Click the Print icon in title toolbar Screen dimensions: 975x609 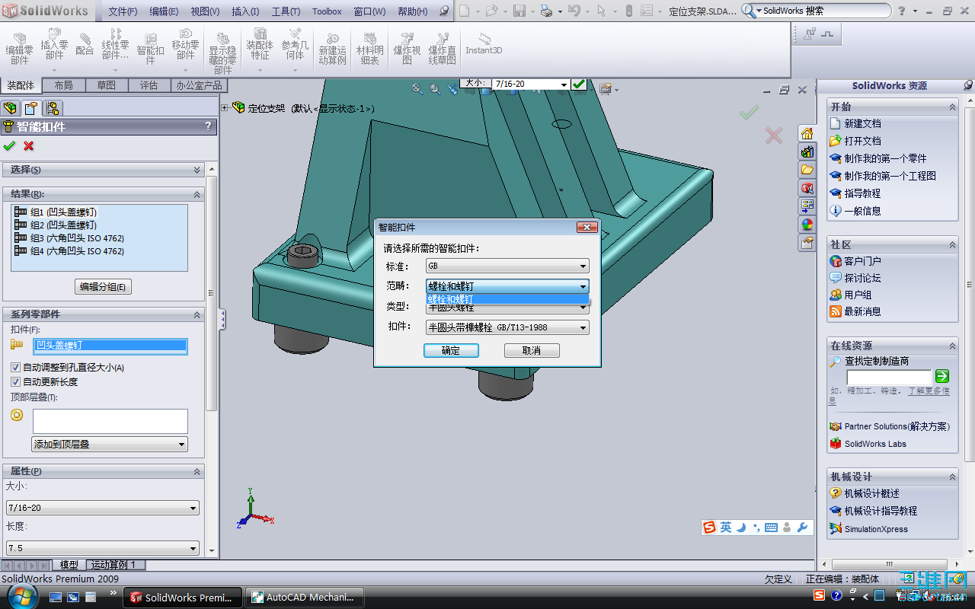tap(546, 11)
